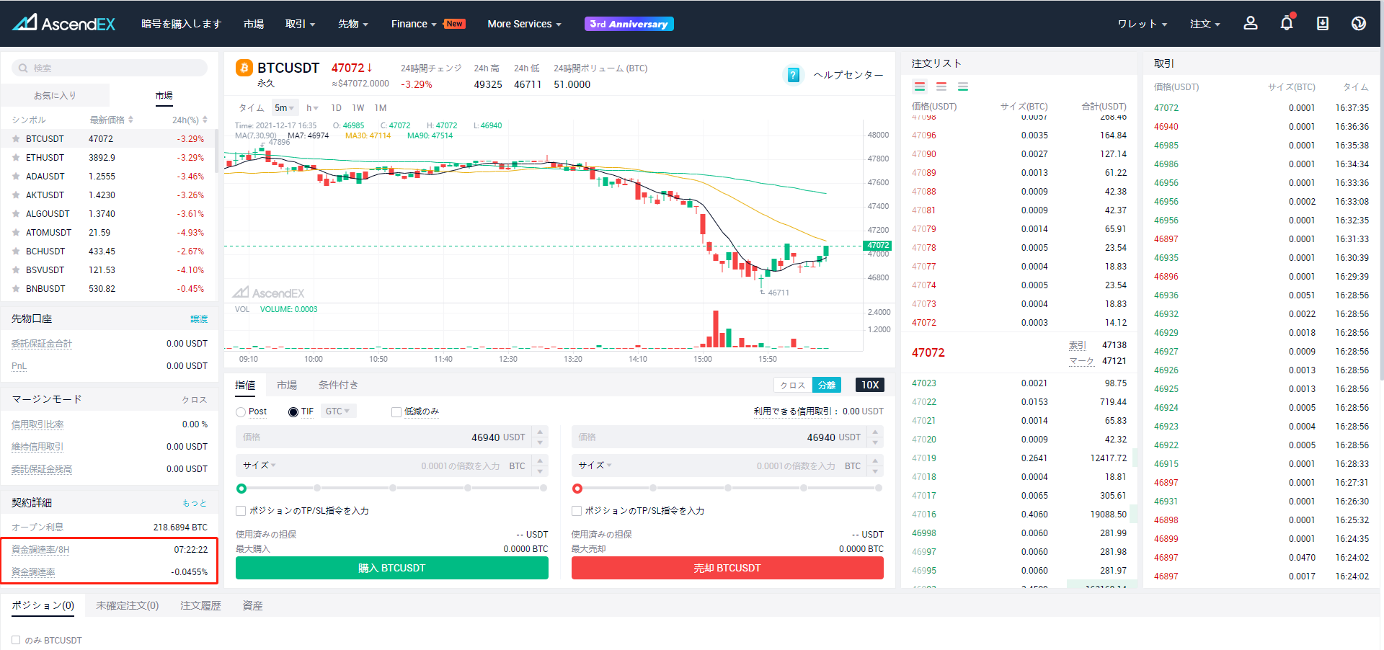
Task: Click the search magnifier icon
Action: coord(24,68)
